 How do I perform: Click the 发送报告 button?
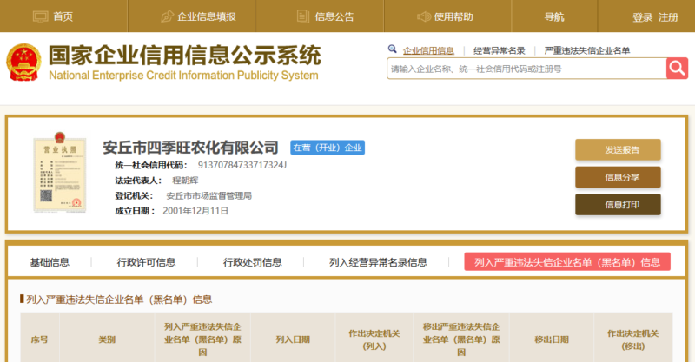(x=618, y=150)
